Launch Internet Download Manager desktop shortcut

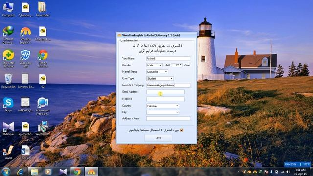pyautogui.click(x=8, y=35)
